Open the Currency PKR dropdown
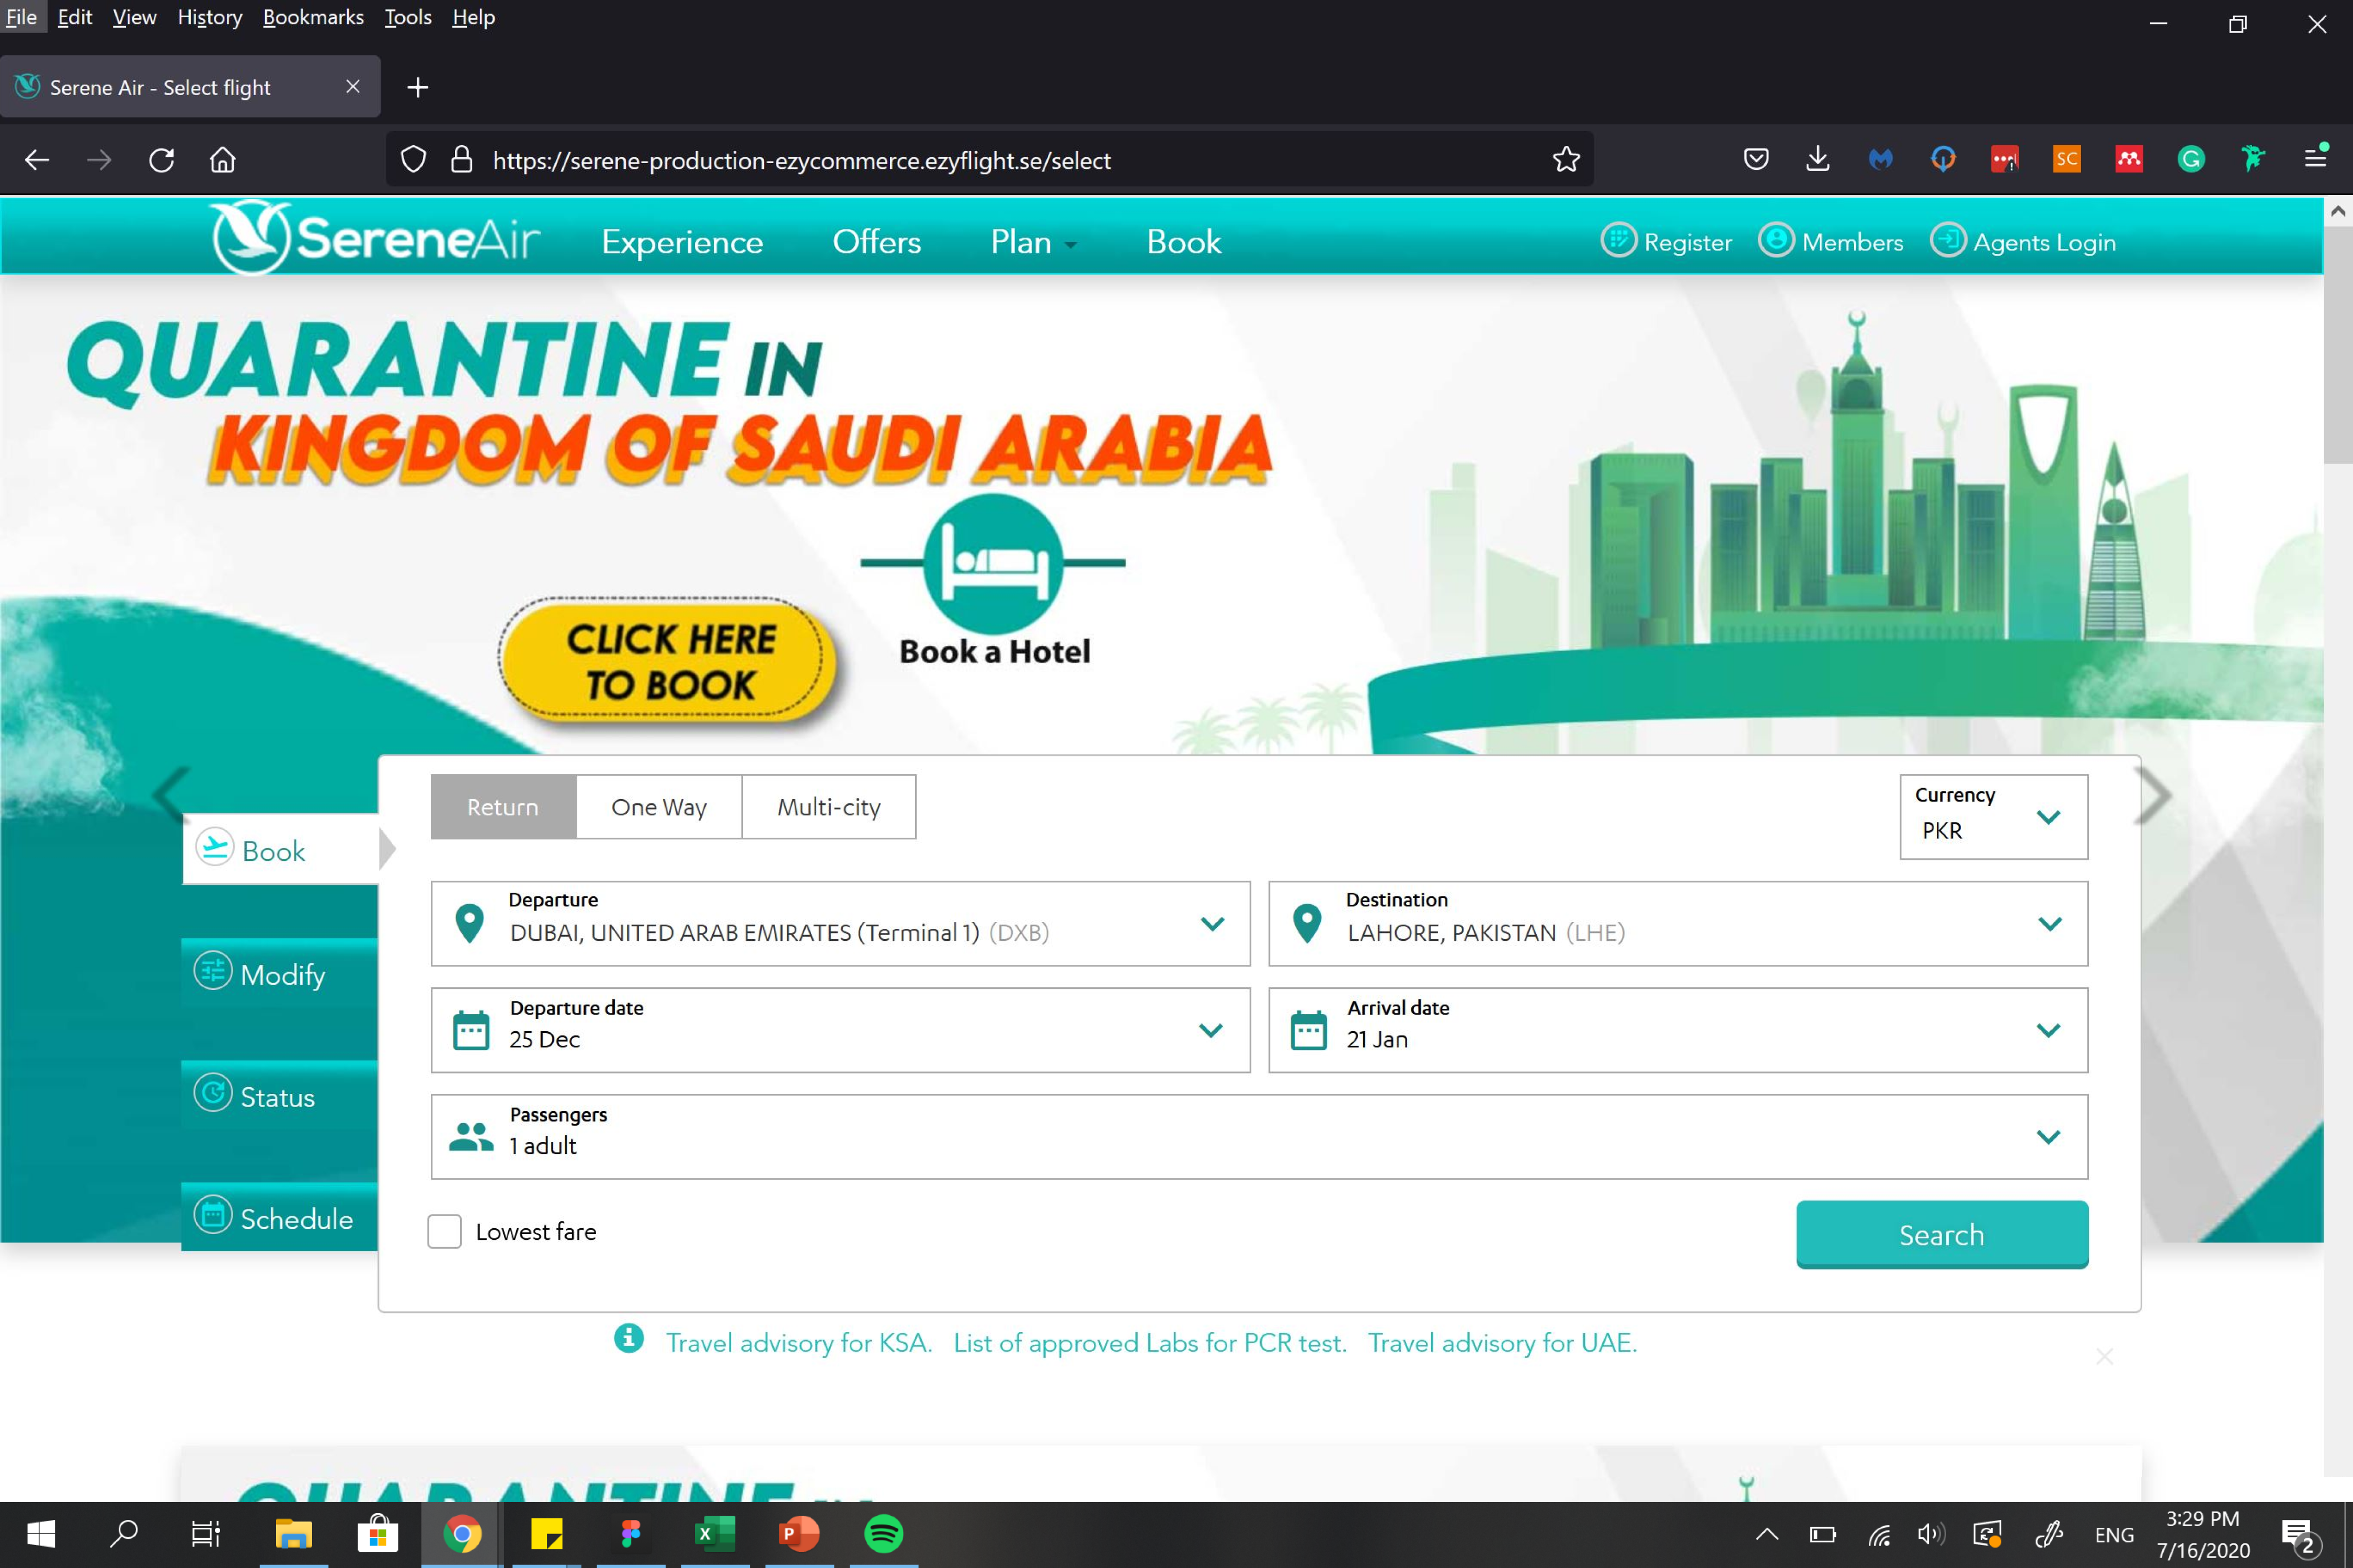The image size is (2353, 1568). click(x=1993, y=816)
